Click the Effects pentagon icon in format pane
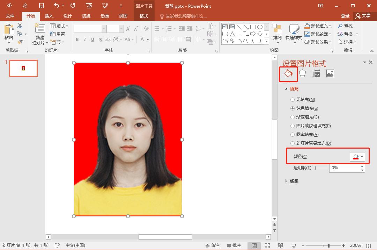 tap(302, 73)
